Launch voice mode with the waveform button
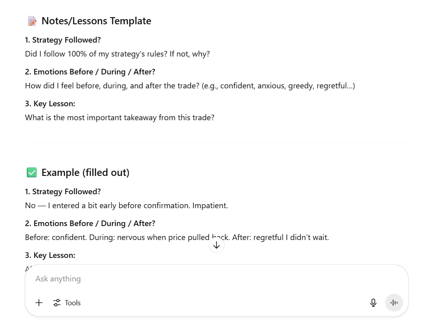The image size is (439, 320). point(394,303)
